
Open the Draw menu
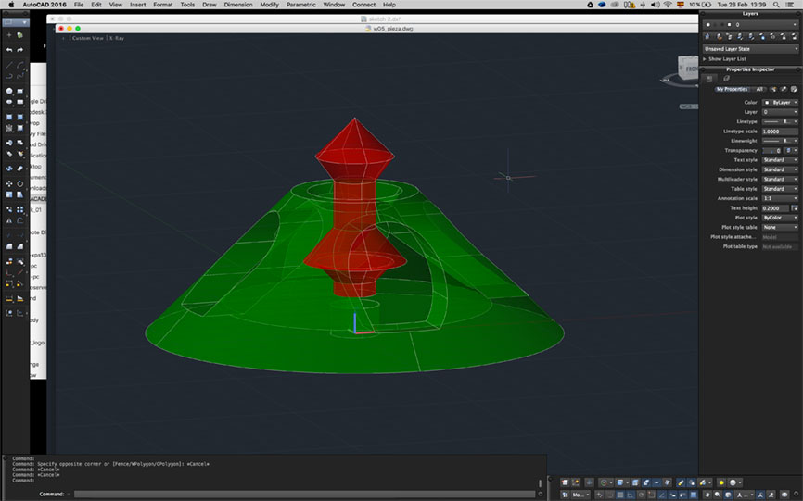209,5
